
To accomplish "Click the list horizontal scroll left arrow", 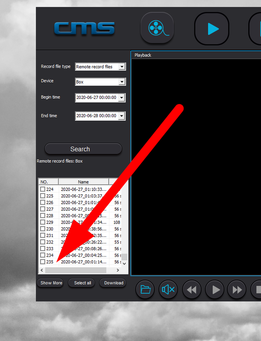I will coord(42,270).
